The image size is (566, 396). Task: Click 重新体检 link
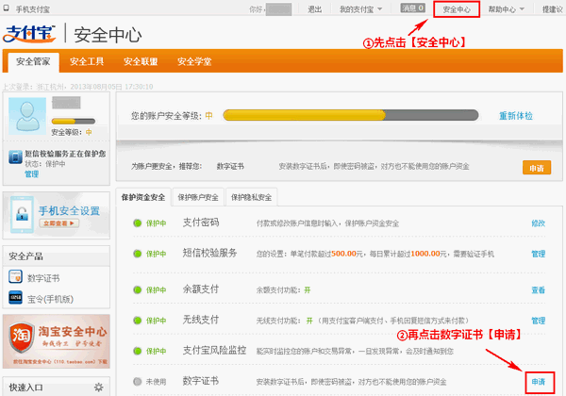click(515, 116)
